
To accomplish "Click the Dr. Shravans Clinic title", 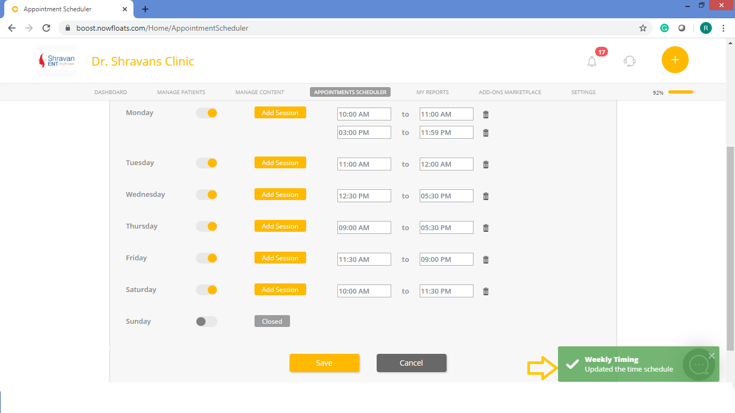I will [x=143, y=61].
